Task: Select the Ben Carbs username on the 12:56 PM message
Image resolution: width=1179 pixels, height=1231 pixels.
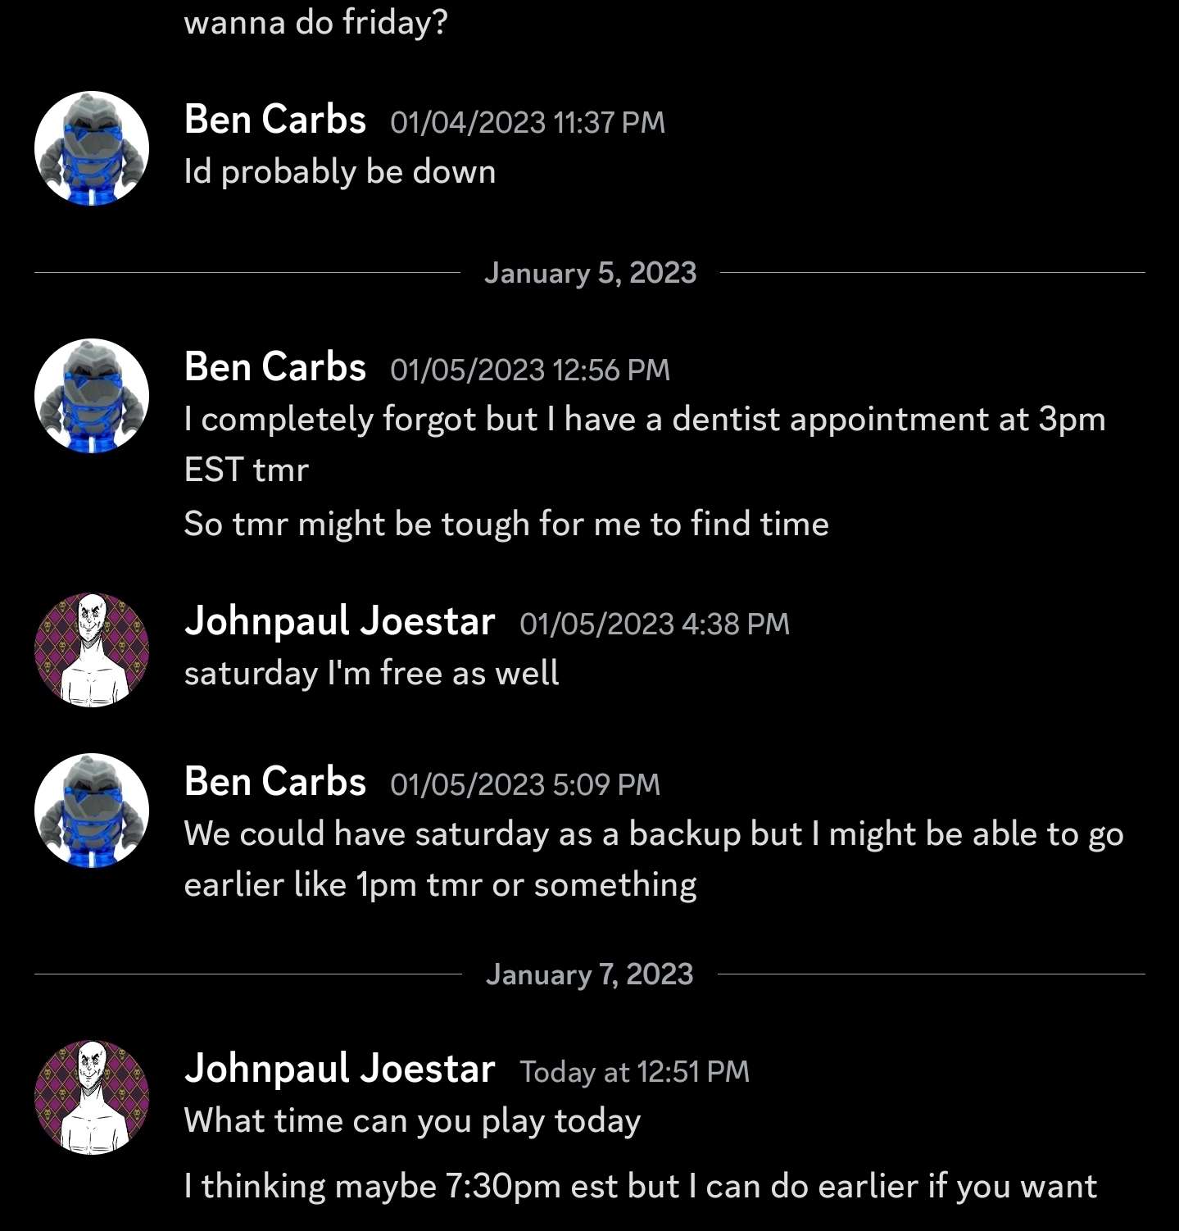Action: point(275,367)
